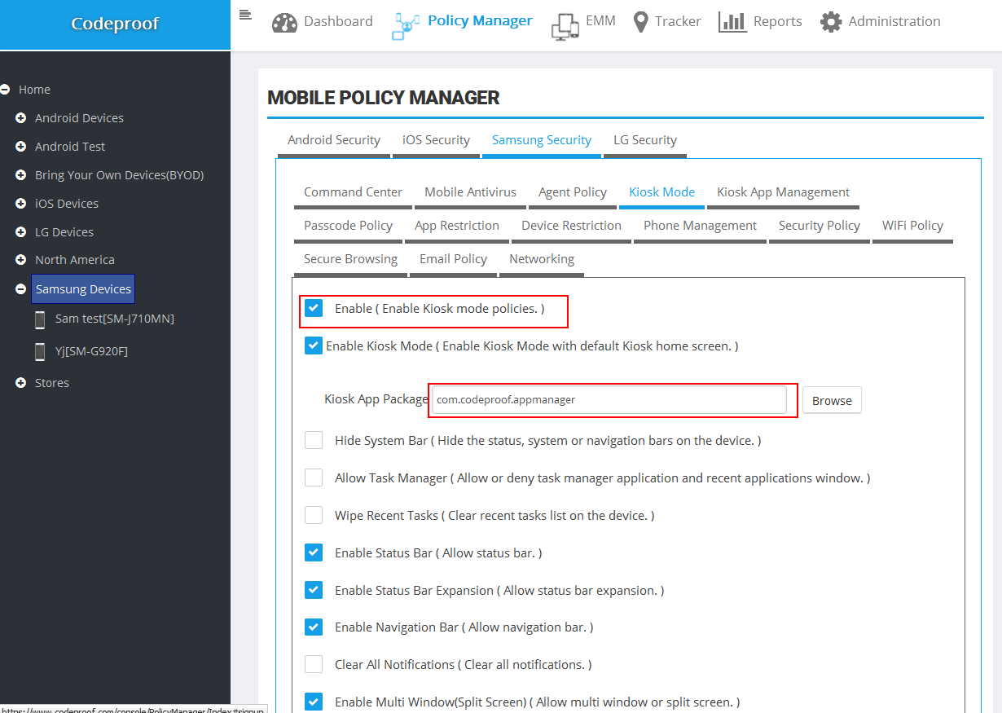Uncheck Enable Status Bar Expansion checkbox
The height and width of the screenshot is (713, 1002).
314,590
